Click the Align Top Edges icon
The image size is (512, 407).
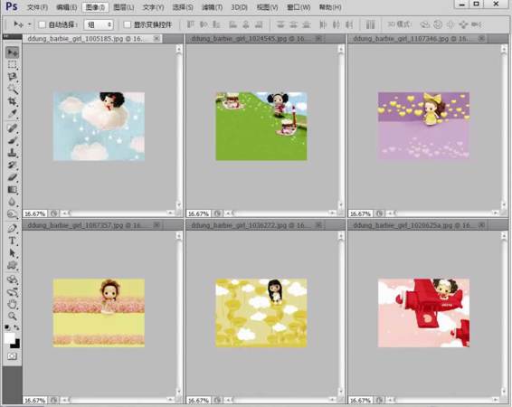(190, 24)
